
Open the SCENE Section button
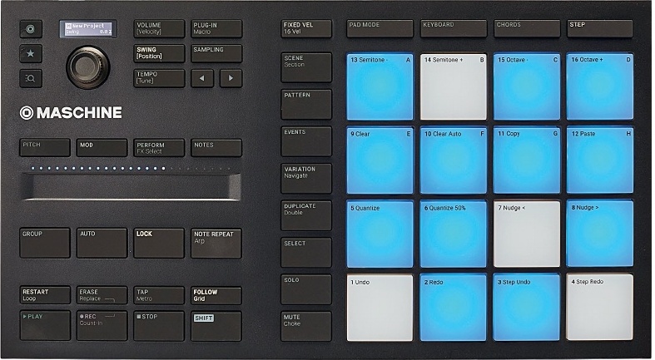(306, 67)
